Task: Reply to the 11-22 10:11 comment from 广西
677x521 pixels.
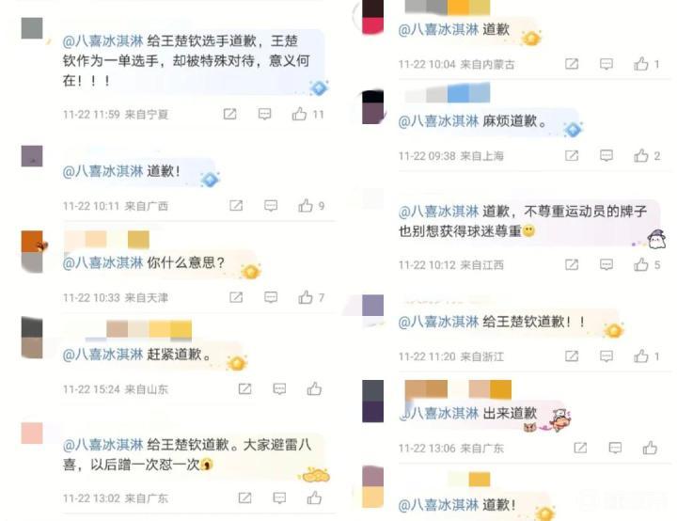Action: (x=271, y=206)
